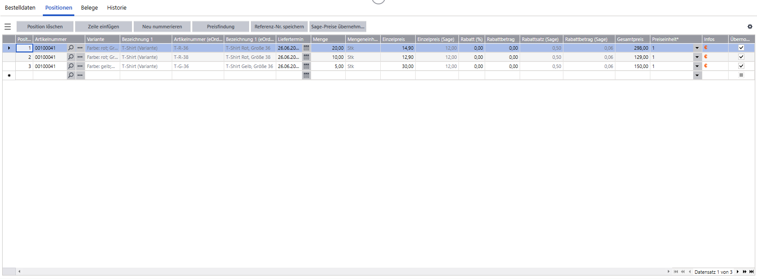Click the Menge cell of position 3
This screenshot has width=757, height=279.
tap(328, 66)
